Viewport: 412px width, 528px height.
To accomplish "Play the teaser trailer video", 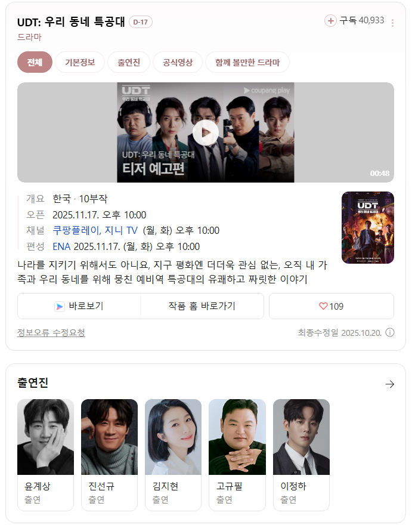I will point(205,132).
